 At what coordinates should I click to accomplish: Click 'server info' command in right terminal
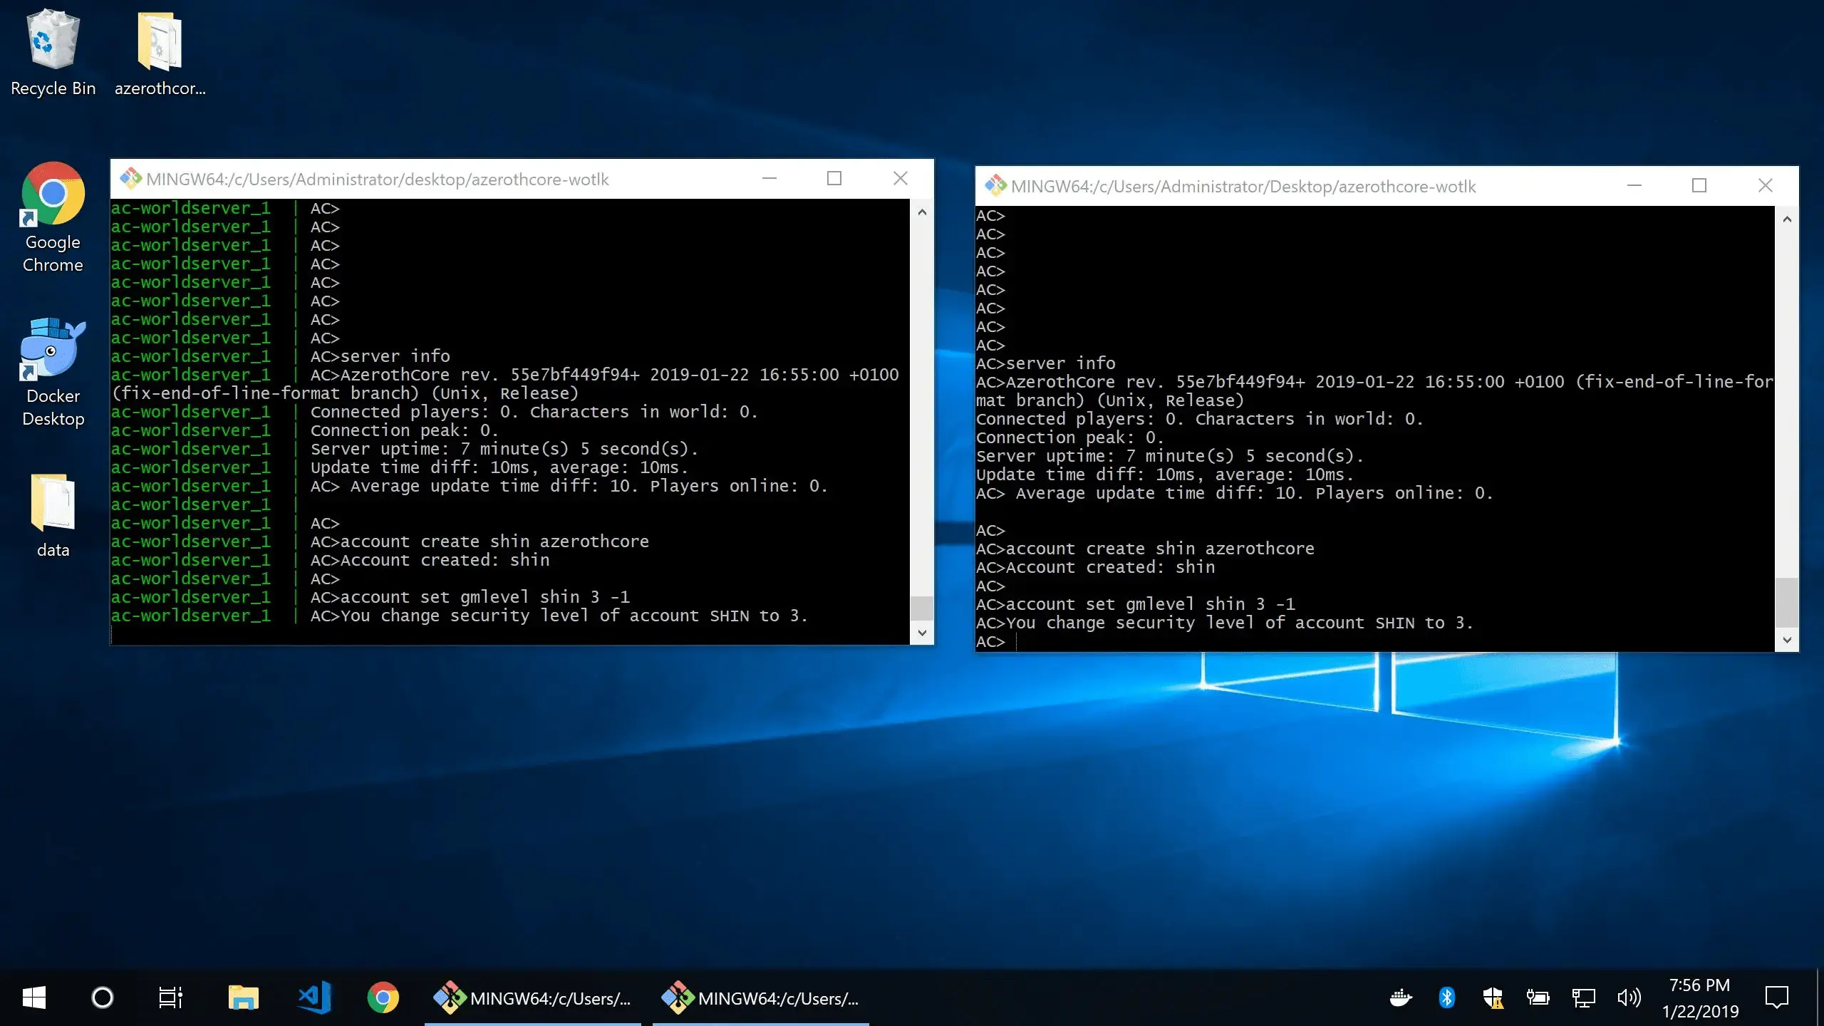click(x=1061, y=363)
